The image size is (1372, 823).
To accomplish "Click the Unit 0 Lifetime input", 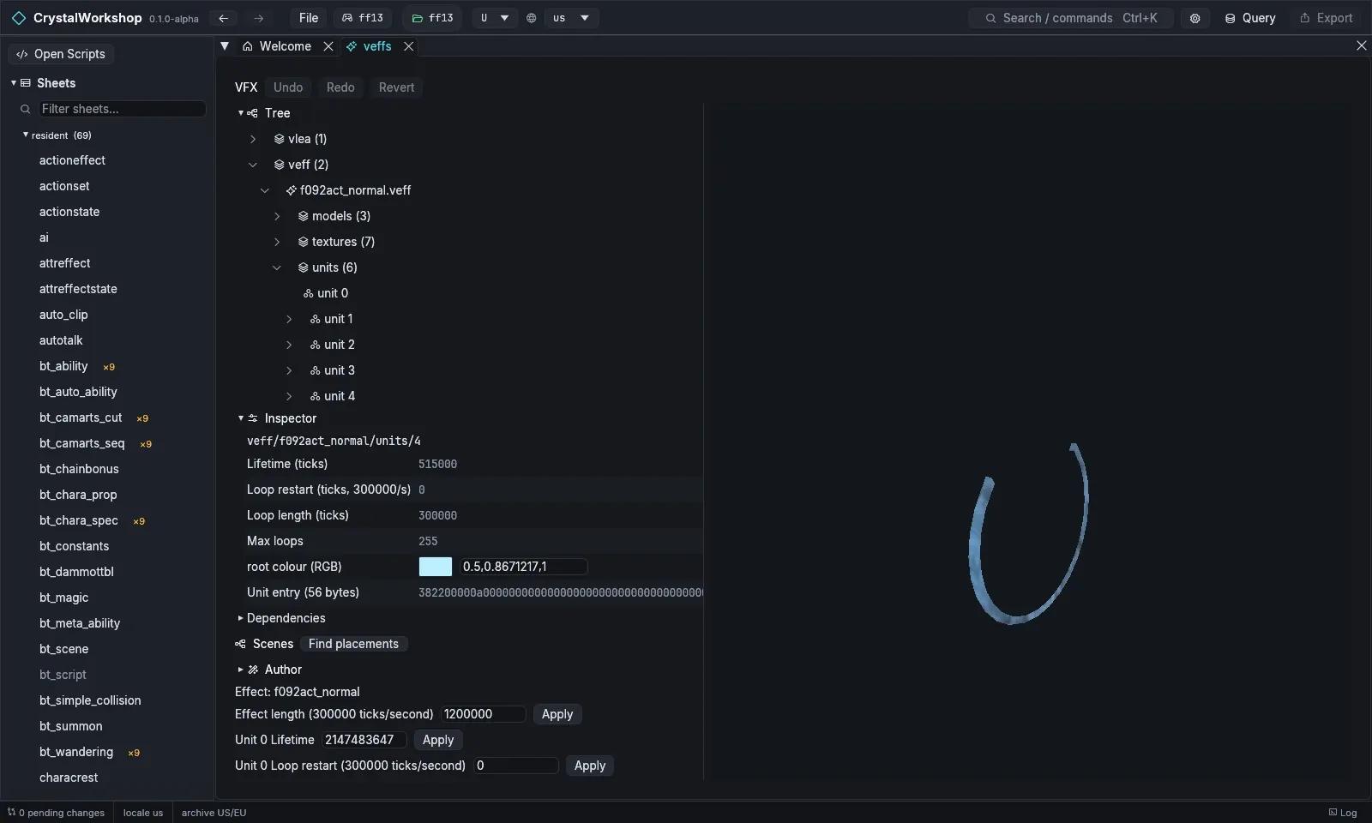I will 364,740.
